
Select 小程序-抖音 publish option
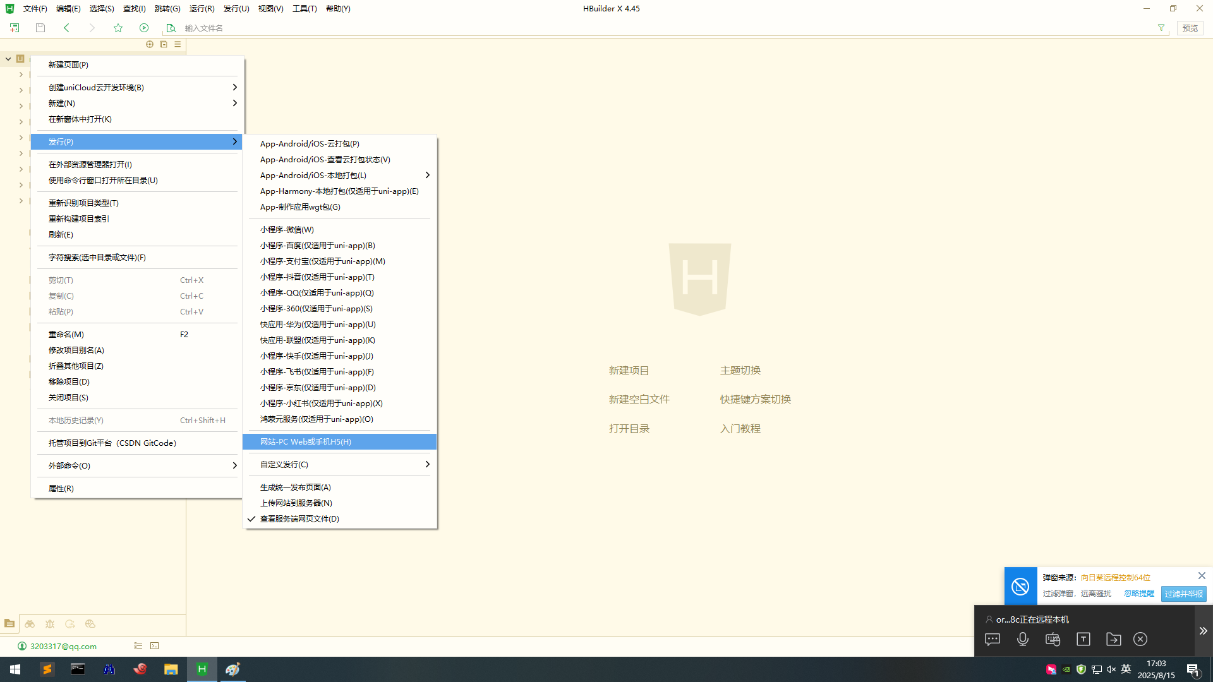coord(340,277)
